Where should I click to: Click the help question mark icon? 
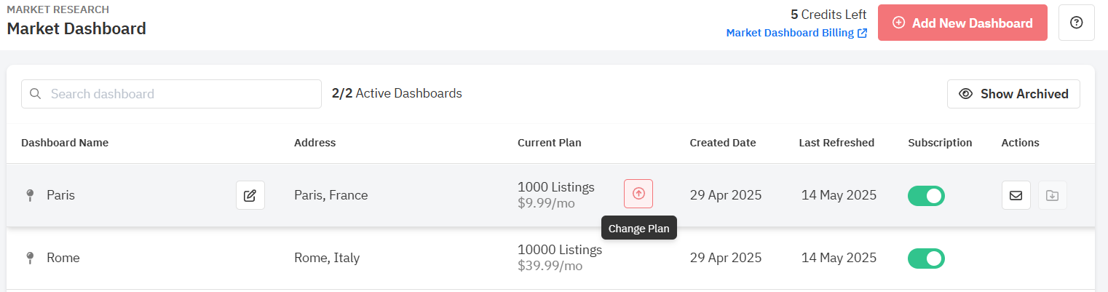pyautogui.click(x=1076, y=23)
